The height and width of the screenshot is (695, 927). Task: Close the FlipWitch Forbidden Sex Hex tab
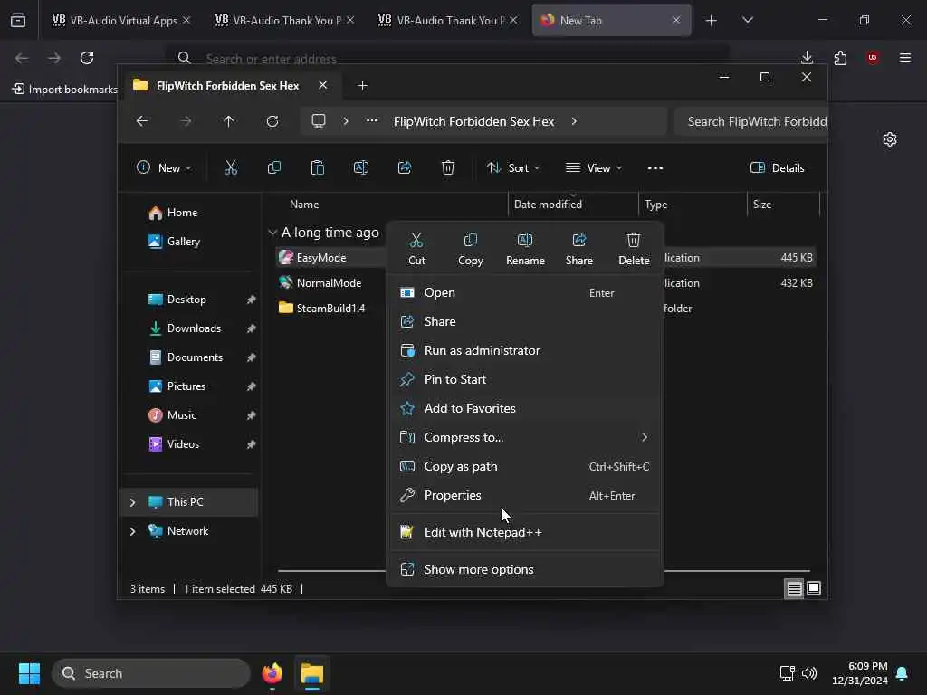tap(323, 85)
